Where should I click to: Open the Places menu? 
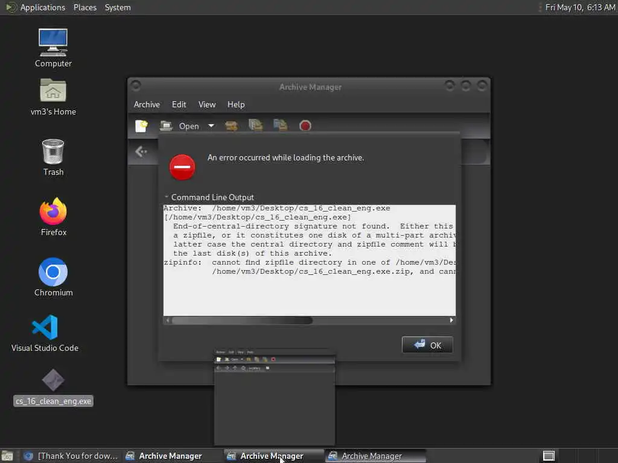click(x=84, y=7)
